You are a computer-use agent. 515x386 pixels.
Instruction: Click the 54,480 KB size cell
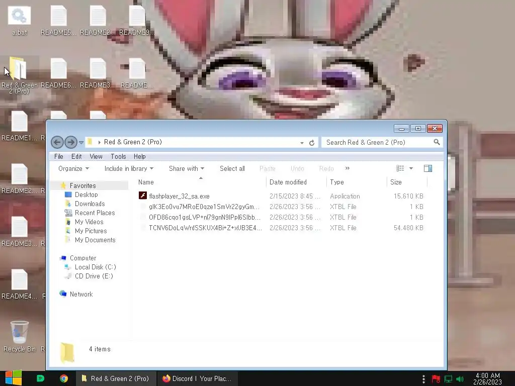tap(408, 228)
